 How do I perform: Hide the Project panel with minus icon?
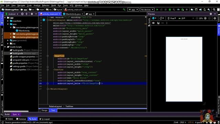[36, 14]
